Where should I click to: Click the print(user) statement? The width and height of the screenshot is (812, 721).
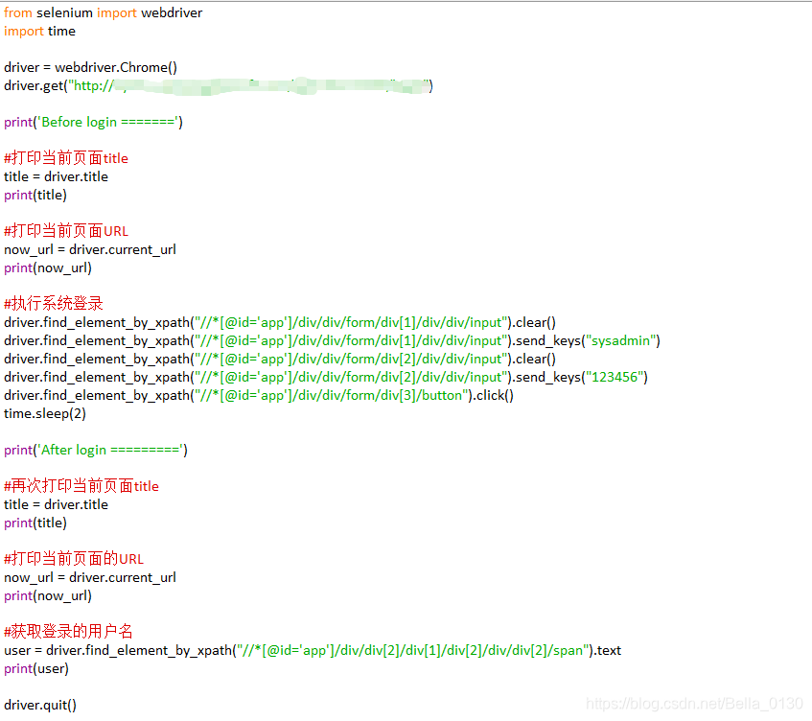point(35,668)
